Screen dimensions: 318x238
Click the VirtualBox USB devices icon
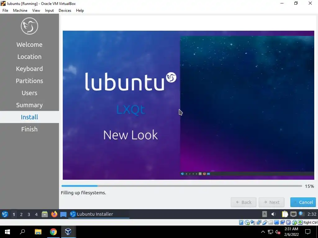coord(265,223)
